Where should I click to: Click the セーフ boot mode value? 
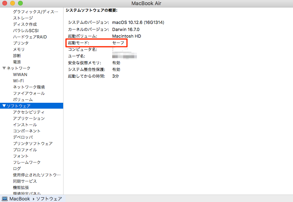118,43
